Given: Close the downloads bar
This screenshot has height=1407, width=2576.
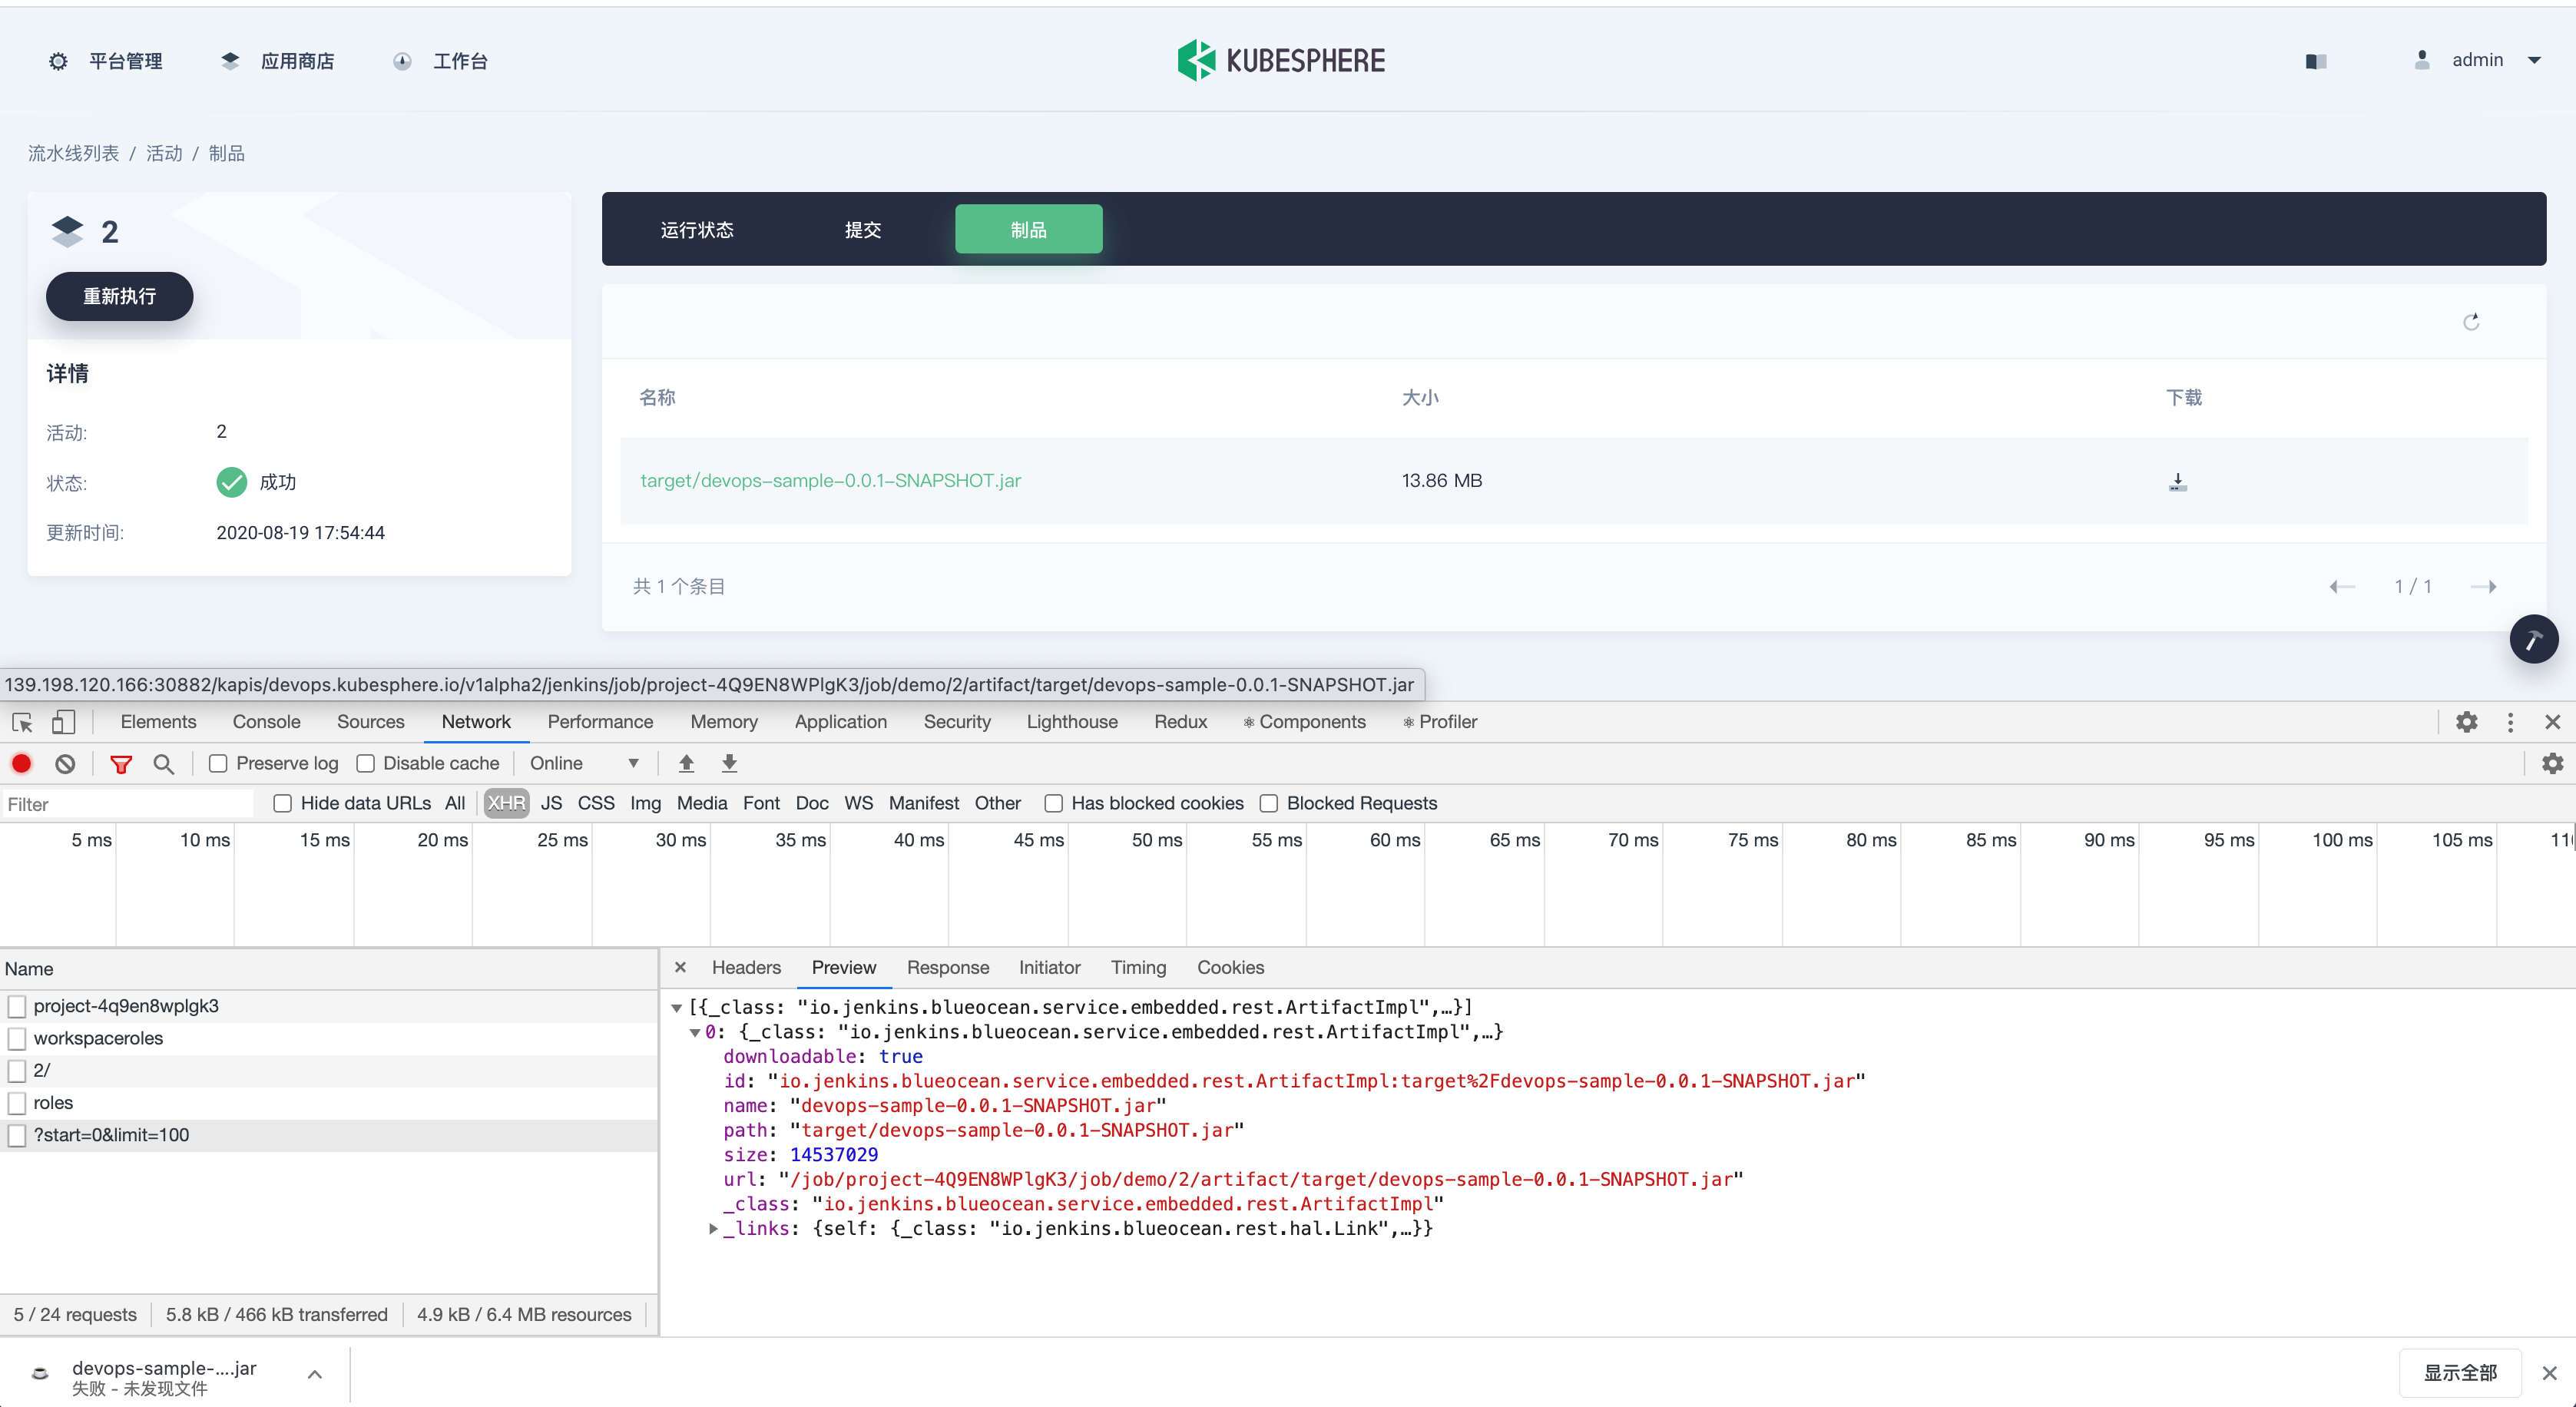Looking at the screenshot, I should (2549, 1373).
